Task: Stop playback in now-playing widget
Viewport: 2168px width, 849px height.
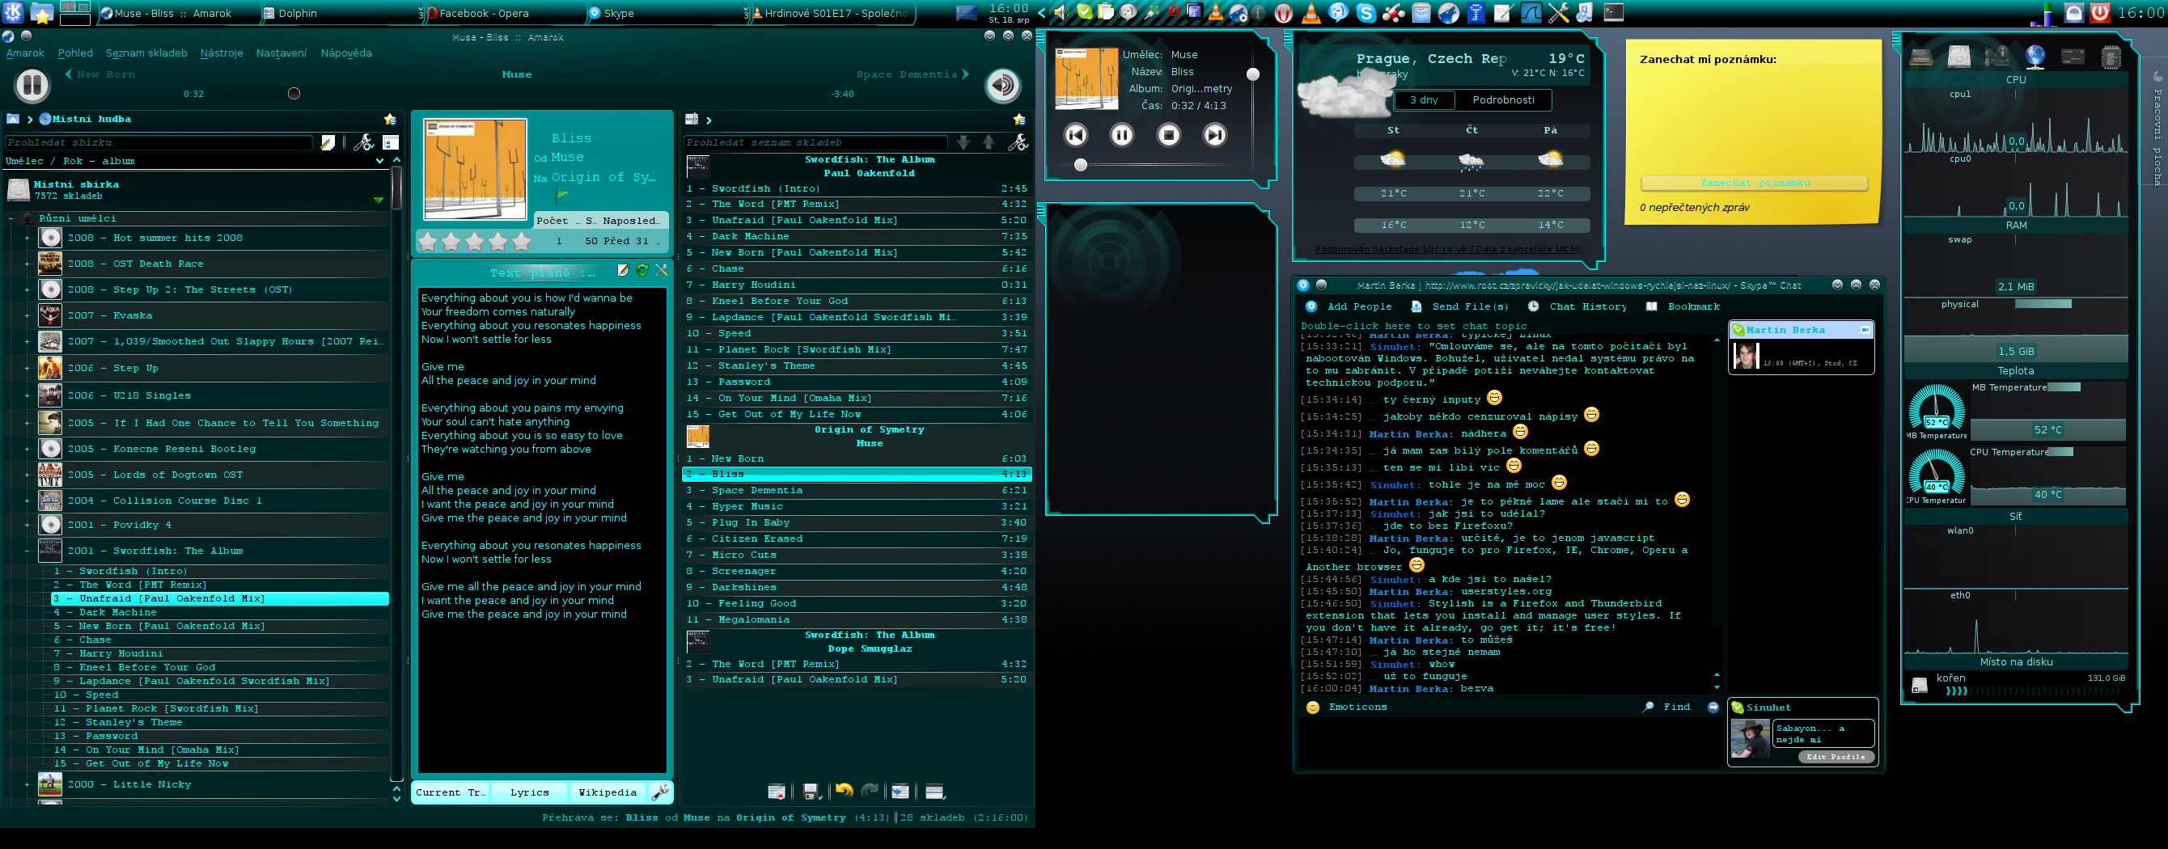Action: [1169, 135]
